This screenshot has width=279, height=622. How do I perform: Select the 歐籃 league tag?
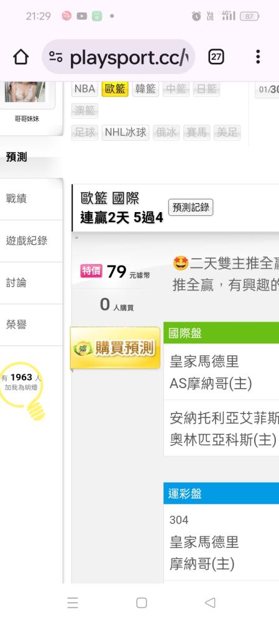click(x=115, y=89)
